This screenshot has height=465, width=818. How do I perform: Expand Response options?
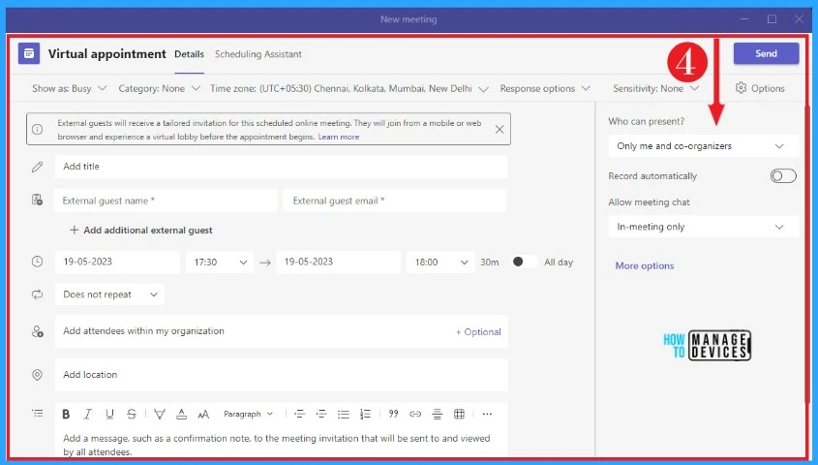[x=545, y=88]
